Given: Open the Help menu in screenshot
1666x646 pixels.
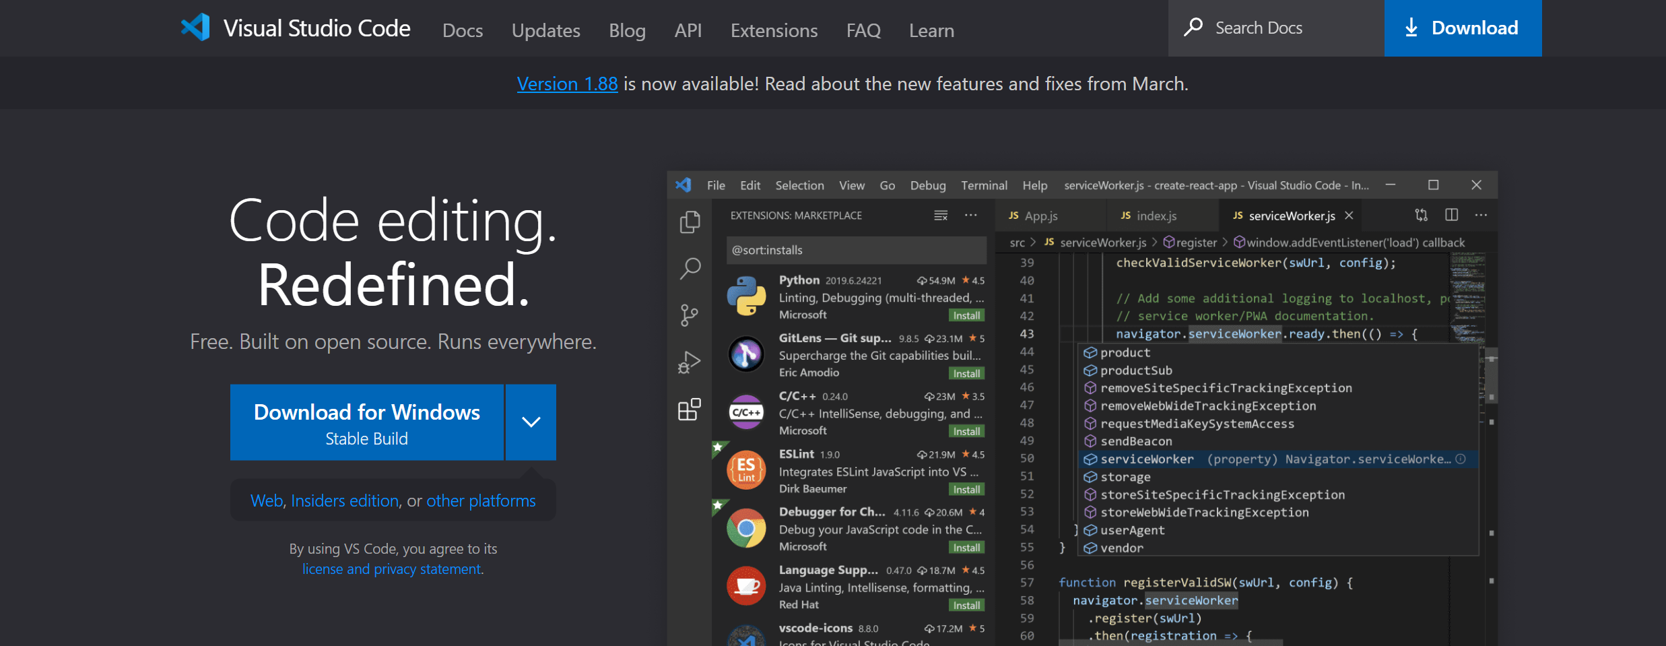Looking at the screenshot, I should 1035,185.
